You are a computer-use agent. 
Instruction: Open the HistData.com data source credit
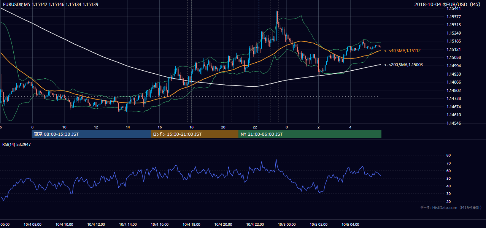click(x=451, y=207)
